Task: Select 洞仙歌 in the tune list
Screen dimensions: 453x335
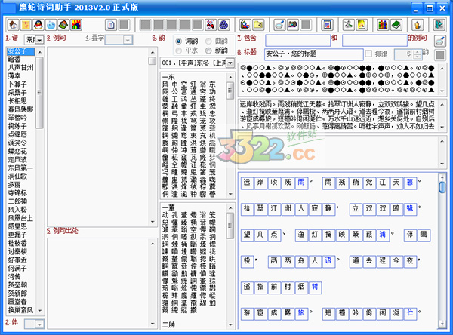Action: pyautogui.click(x=17, y=177)
